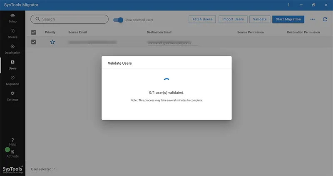Image resolution: width=333 pixels, height=176 pixels.
Task: Refresh the users list
Action: [325, 19]
